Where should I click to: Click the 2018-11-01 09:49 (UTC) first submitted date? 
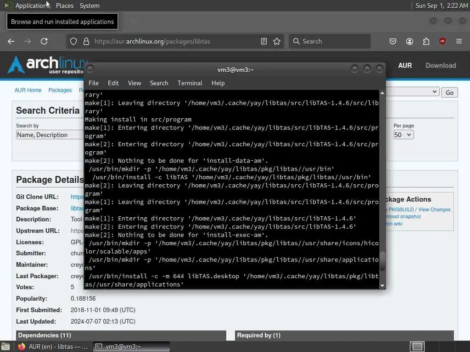(x=103, y=310)
